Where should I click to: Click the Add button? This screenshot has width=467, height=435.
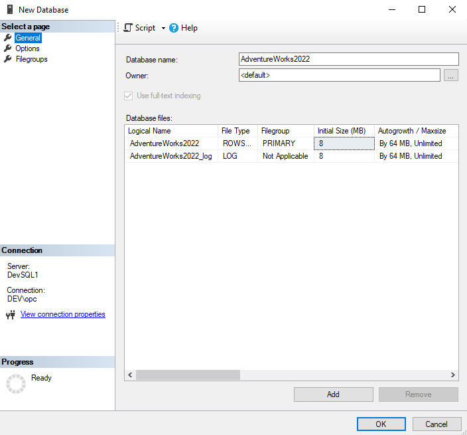tap(333, 394)
